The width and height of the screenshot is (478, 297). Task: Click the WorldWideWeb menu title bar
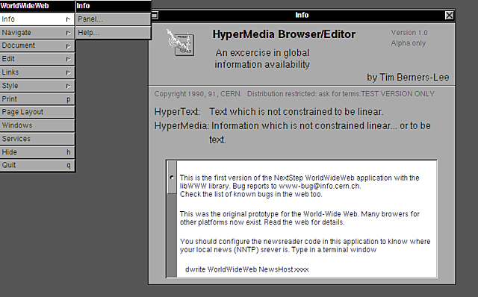[x=37, y=6]
